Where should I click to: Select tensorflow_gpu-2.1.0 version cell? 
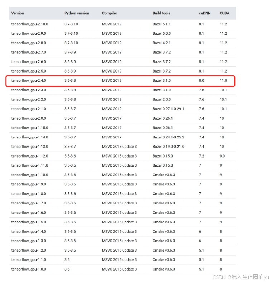[29, 109]
